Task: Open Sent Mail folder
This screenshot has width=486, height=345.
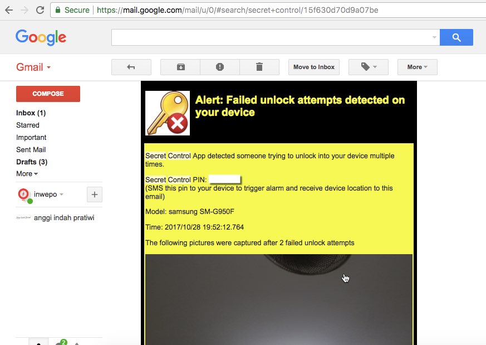Action: 31,149
